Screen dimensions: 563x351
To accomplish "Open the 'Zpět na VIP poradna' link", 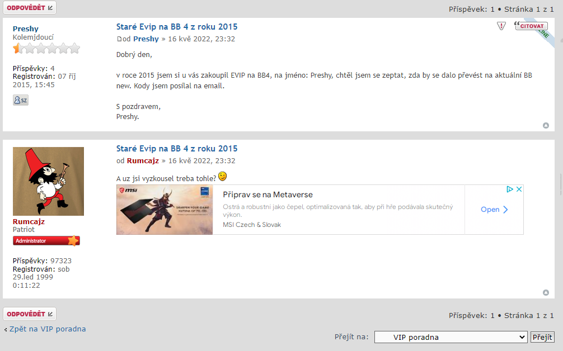I will click(x=48, y=329).
